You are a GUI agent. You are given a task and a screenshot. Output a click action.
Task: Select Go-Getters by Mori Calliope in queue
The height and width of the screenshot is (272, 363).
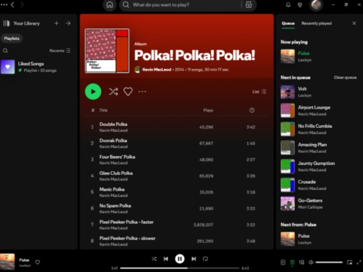318,204
